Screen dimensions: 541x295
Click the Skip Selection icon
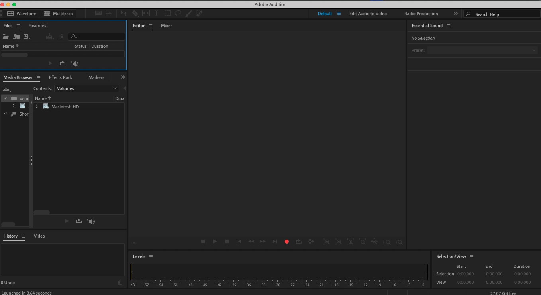coord(311,242)
